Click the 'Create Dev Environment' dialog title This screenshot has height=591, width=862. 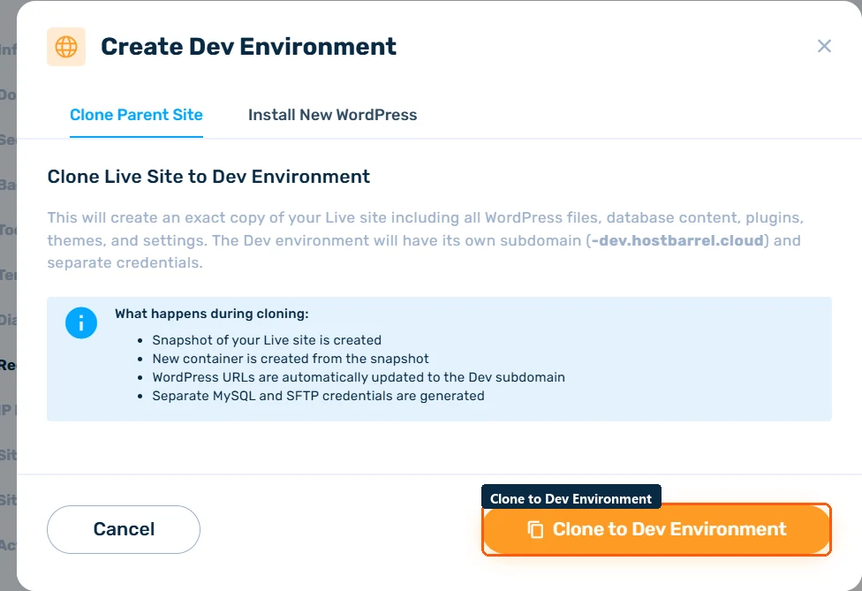(x=248, y=47)
